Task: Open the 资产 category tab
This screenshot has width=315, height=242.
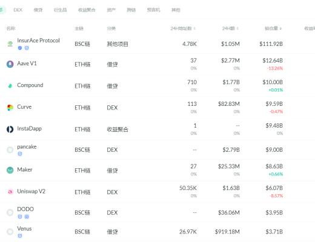Action: [111, 10]
